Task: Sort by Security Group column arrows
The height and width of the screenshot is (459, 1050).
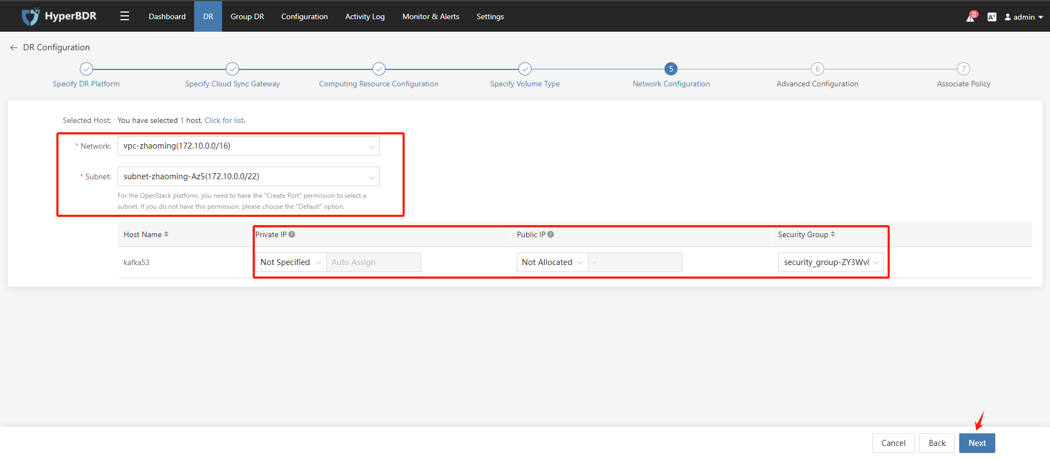Action: (833, 234)
